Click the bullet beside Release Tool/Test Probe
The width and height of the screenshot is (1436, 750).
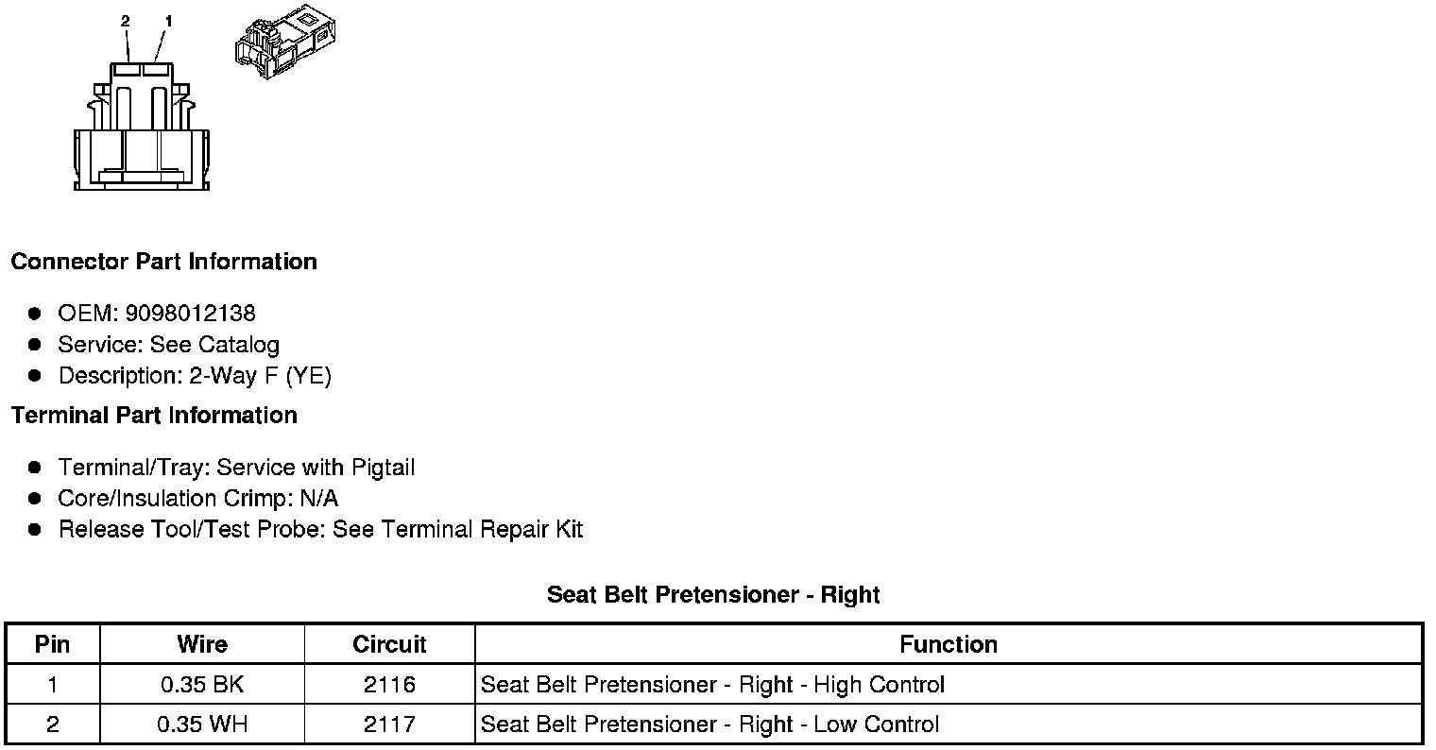(35, 529)
